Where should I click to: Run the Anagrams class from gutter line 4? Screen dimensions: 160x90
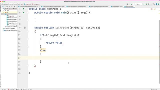point(23,9)
